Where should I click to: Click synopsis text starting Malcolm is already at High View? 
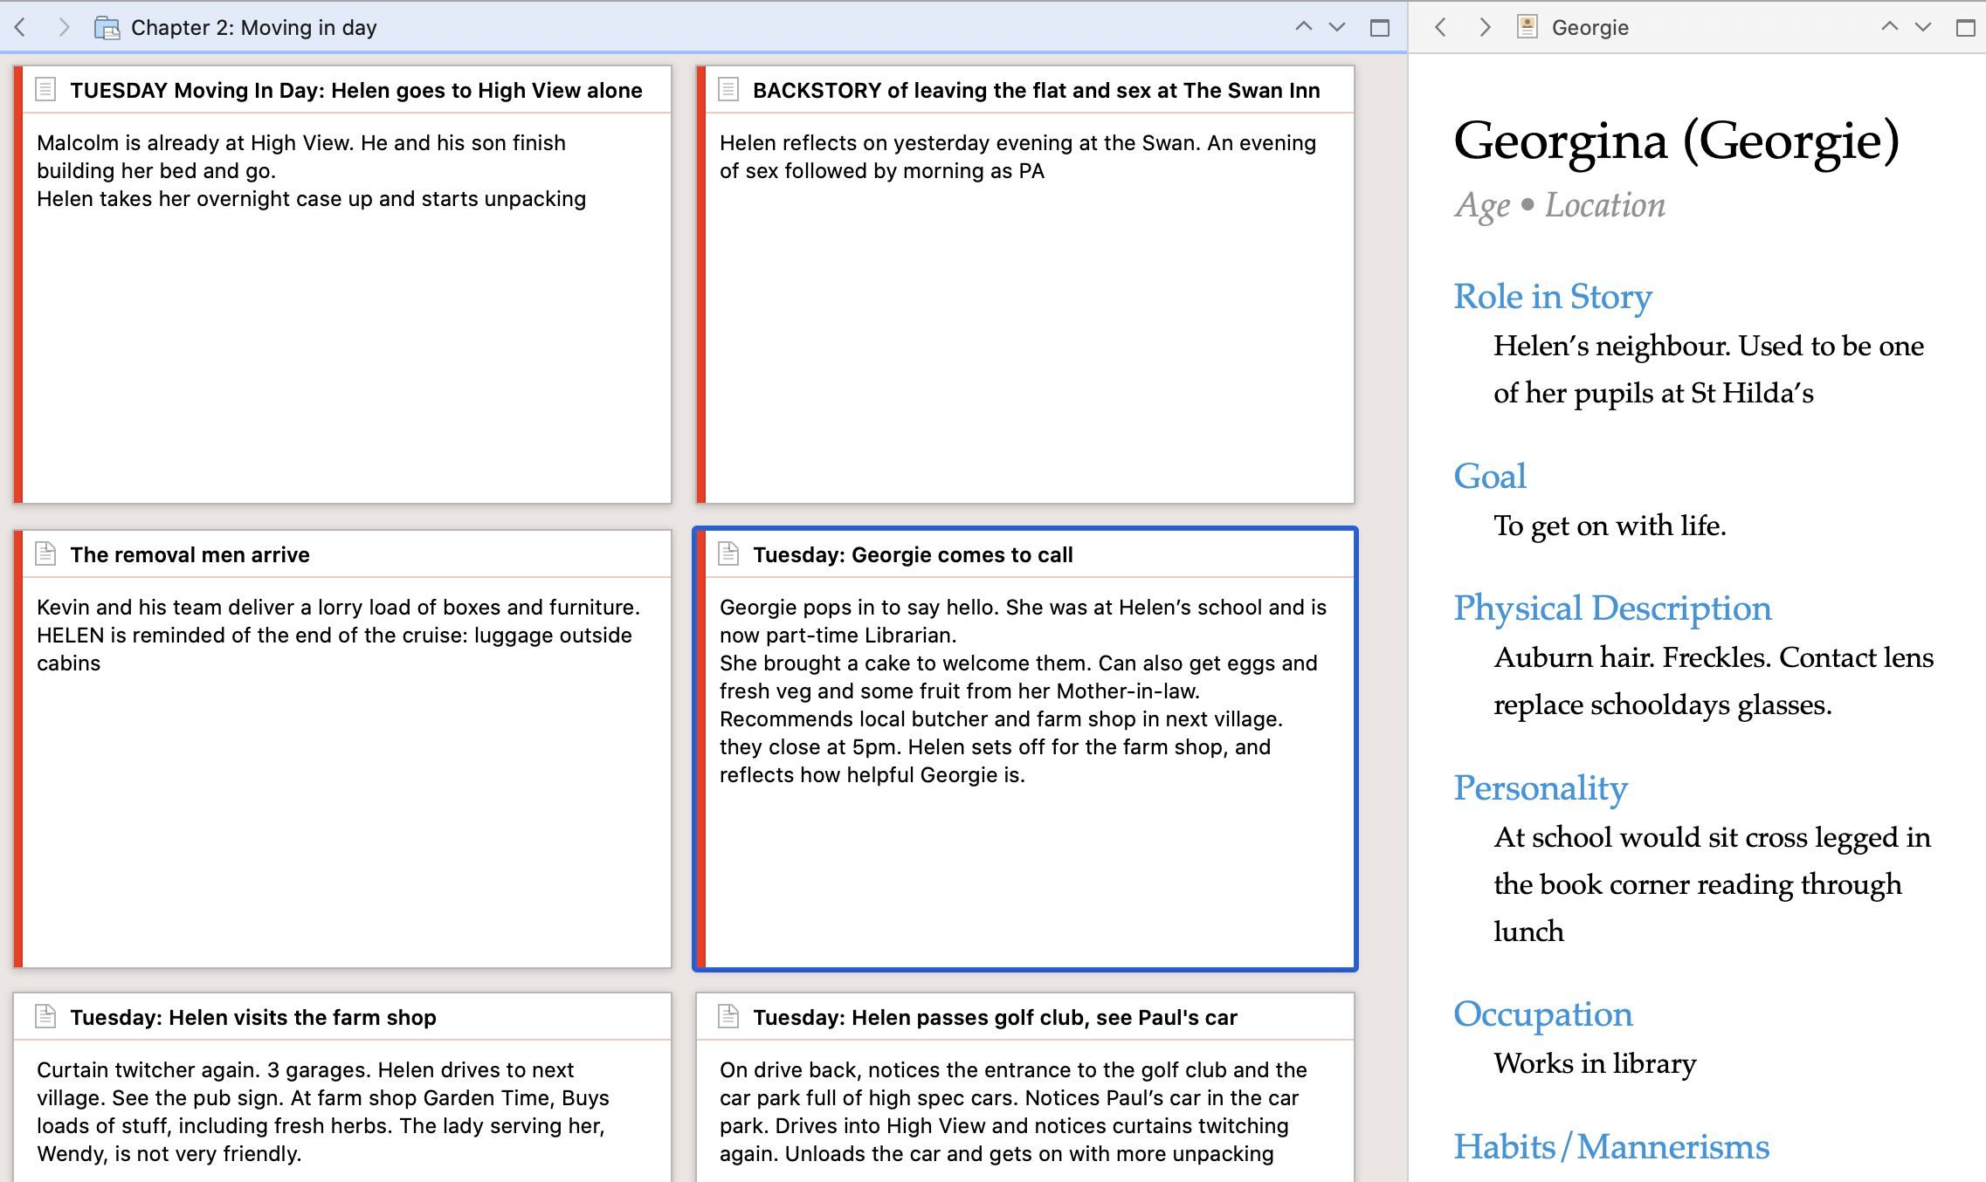pyautogui.click(x=311, y=171)
